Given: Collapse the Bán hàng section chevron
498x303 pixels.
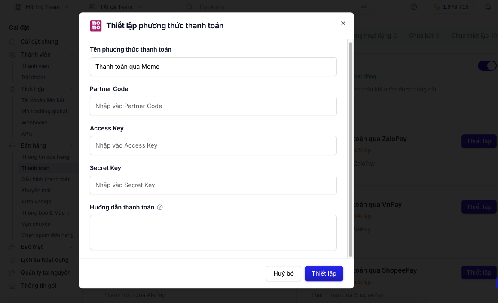Looking at the screenshot, I should pos(71,146).
